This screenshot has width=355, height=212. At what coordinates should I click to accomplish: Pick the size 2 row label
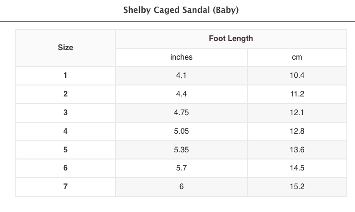[65, 94]
